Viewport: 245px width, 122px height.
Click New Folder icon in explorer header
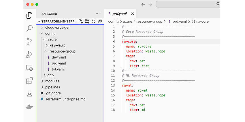[87, 22]
